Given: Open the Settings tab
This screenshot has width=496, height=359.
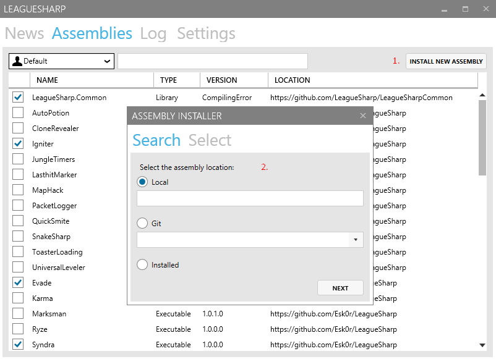Looking at the screenshot, I should 206,34.
